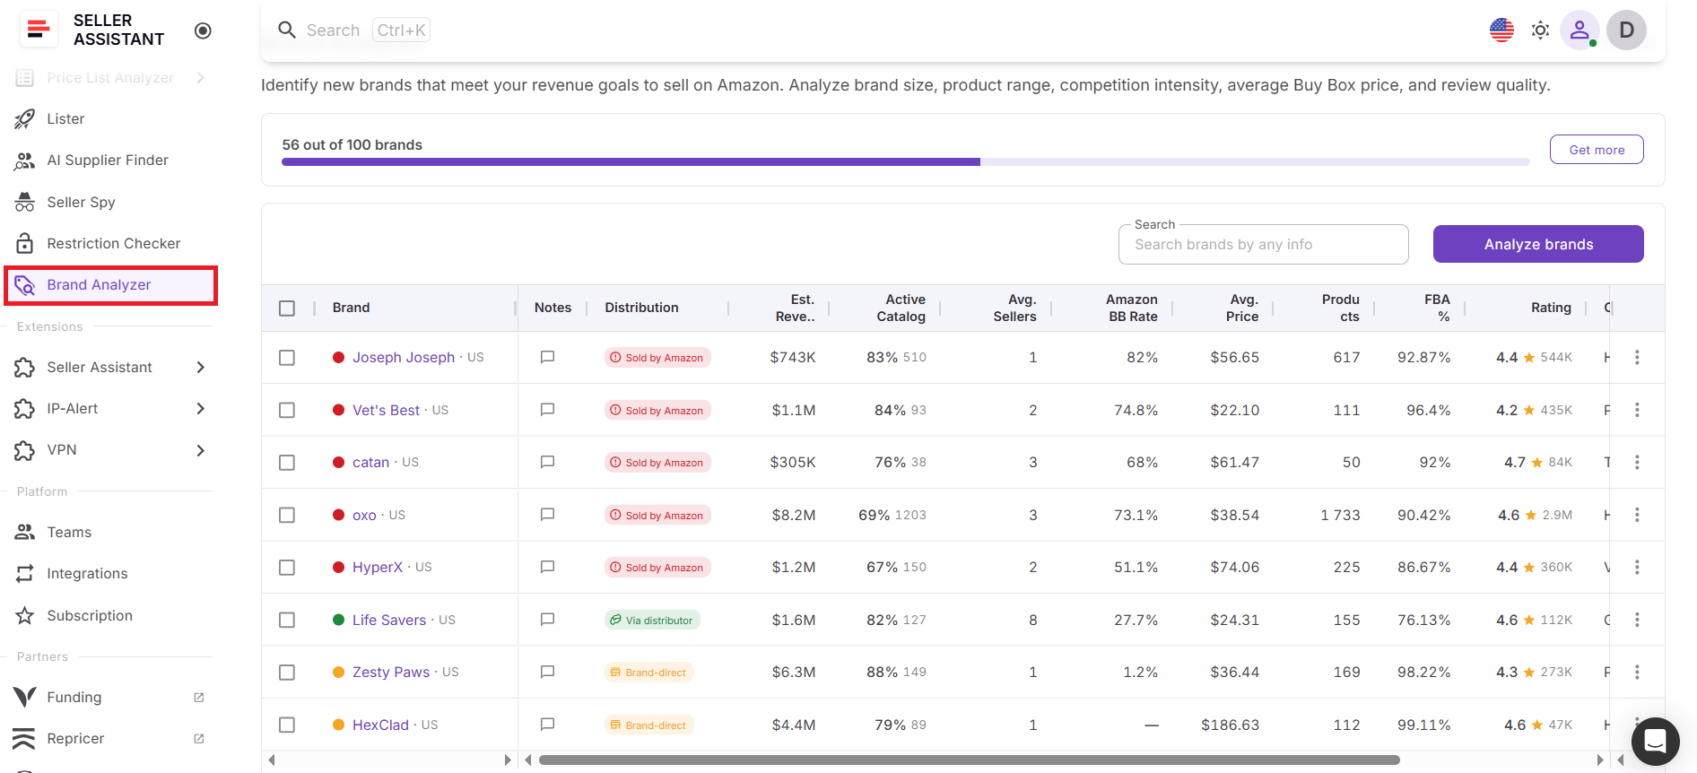This screenshot has width=1697, height=773.
Task: Open the notes icon for Life Savers
Action: [x=547, y=620]
